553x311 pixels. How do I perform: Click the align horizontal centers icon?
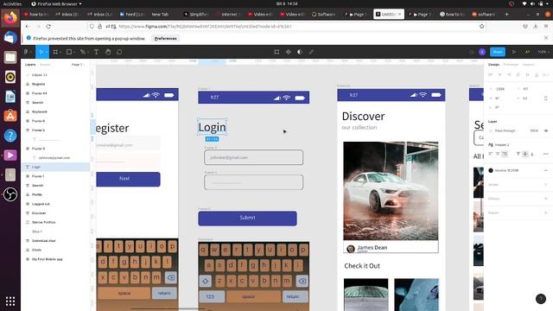point(499,75)
